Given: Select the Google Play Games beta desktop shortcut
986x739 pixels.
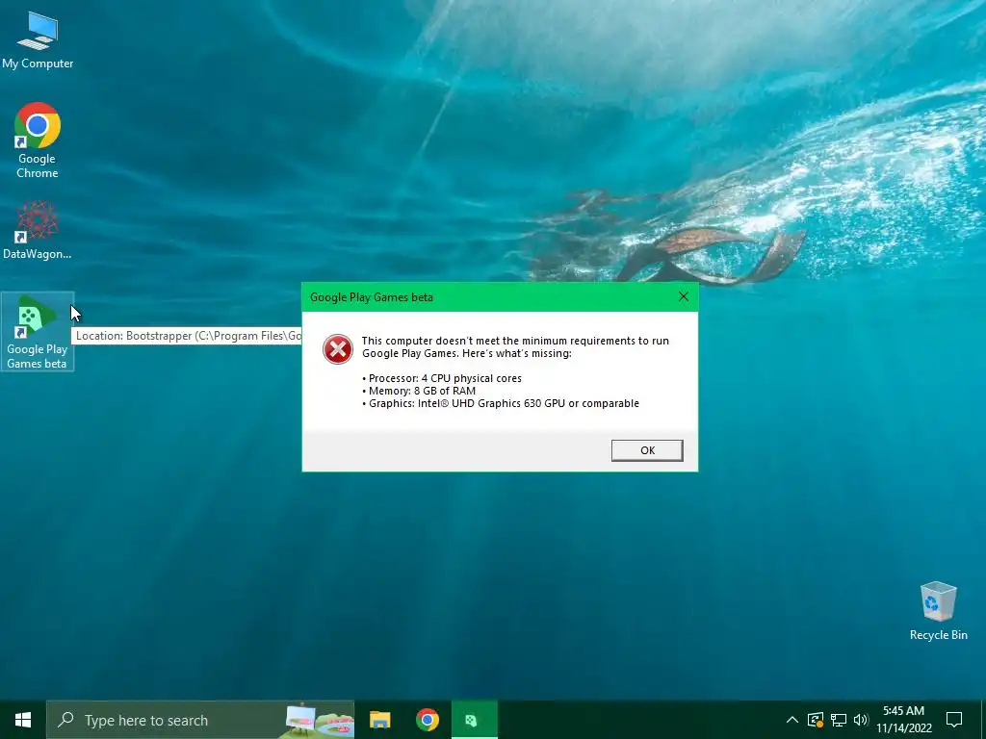Looking at the screenshot, I should [38, 331].
